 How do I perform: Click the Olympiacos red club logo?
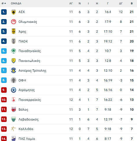(x=14, y=22)
